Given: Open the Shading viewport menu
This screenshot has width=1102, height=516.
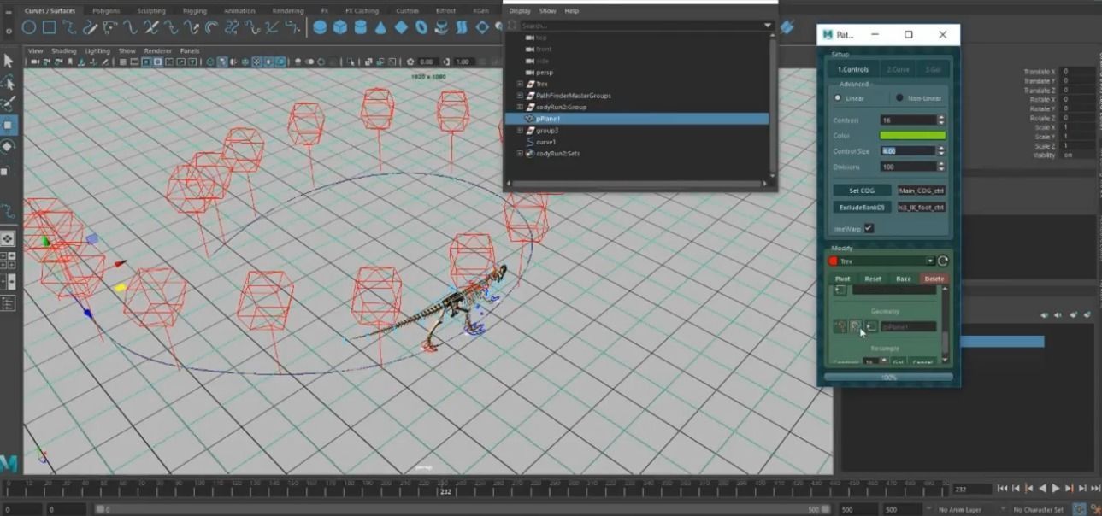Looking at the screenshot, I should (64, 51).
